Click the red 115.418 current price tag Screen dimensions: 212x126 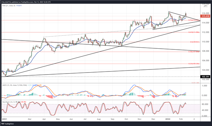pos(205,16)
